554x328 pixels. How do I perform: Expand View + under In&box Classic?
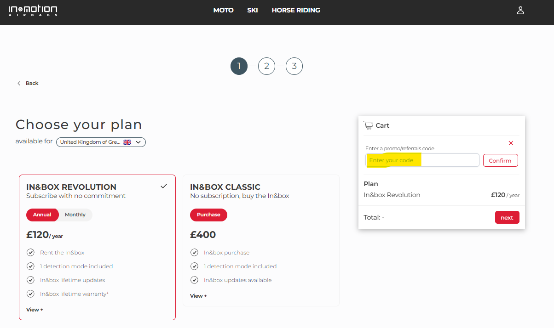[198, 296]
